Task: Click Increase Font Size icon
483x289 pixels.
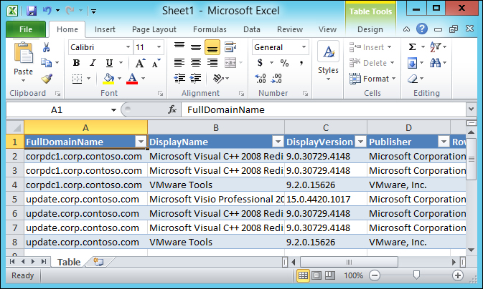Action: click(x=140, y=63)
